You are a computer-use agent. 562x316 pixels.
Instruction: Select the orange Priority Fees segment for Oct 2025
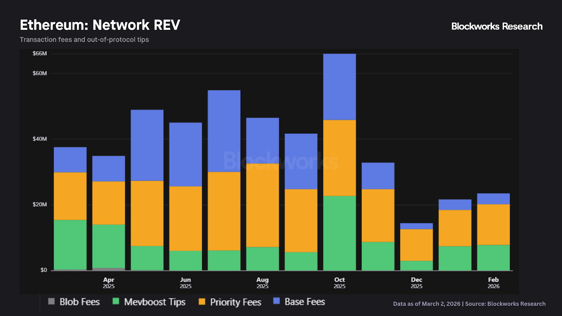339,158
